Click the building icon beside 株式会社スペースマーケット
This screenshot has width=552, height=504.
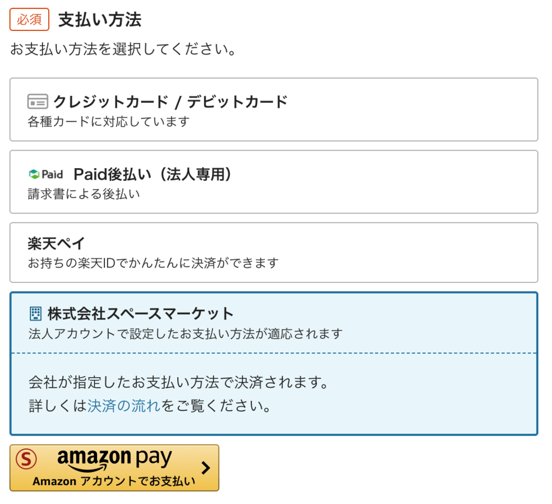point(35,314)
